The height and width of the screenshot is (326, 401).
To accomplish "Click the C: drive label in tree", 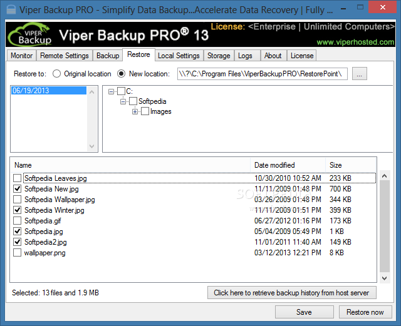I will pyautogui.click(x=130, y=91).
